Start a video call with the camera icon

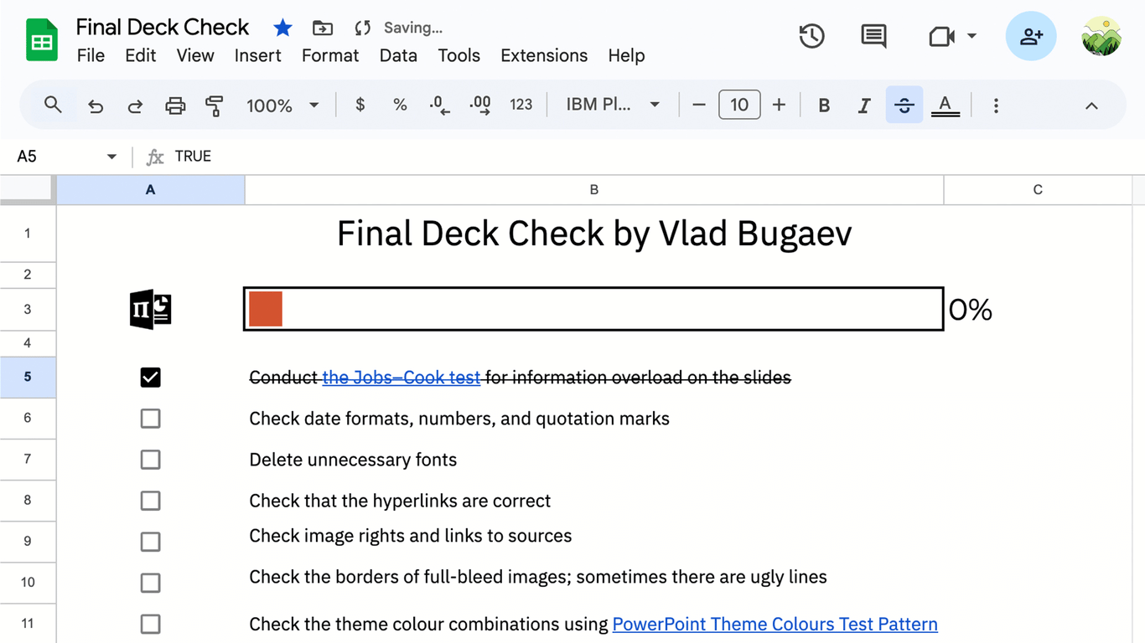coord(942,37)
